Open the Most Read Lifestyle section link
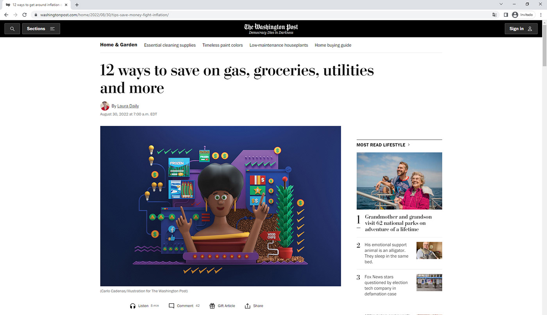This screenshot has width=547, height=315. tap(383, 145)
